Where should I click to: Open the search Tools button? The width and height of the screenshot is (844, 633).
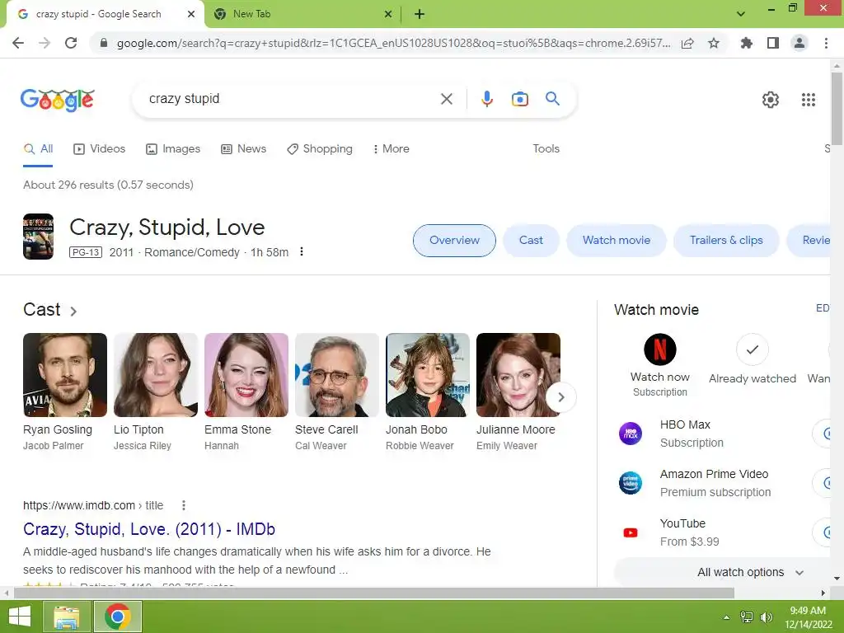point(546,149)
